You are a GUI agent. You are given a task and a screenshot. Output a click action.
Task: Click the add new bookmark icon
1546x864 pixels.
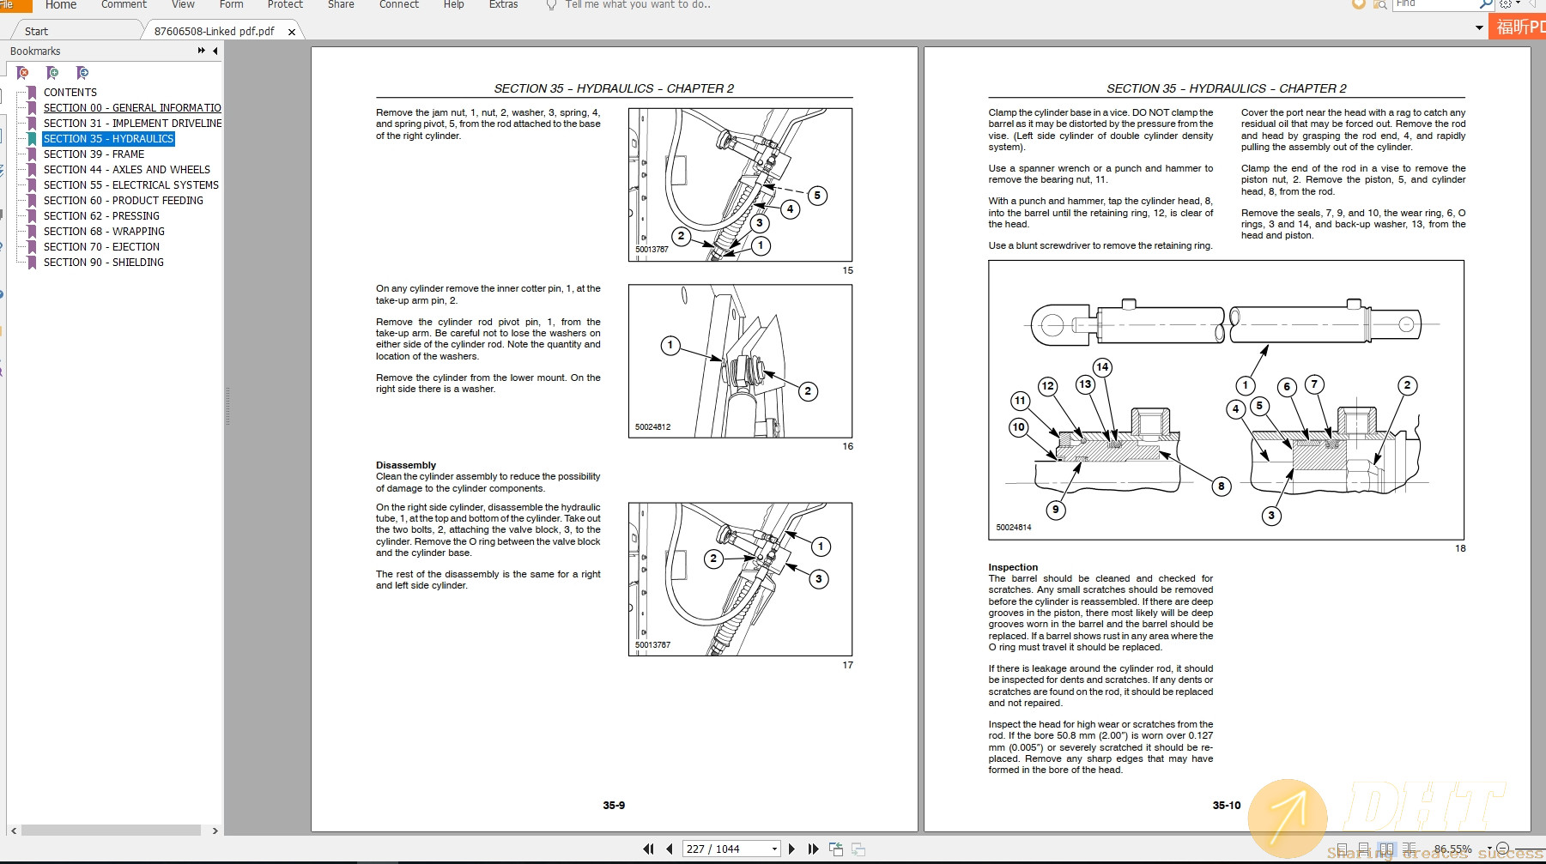pyautogui.click(x=52, y=73)
